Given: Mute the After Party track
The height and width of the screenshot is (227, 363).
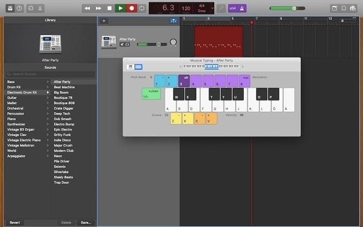Looking at the screenshot, I should click(122, 44).
